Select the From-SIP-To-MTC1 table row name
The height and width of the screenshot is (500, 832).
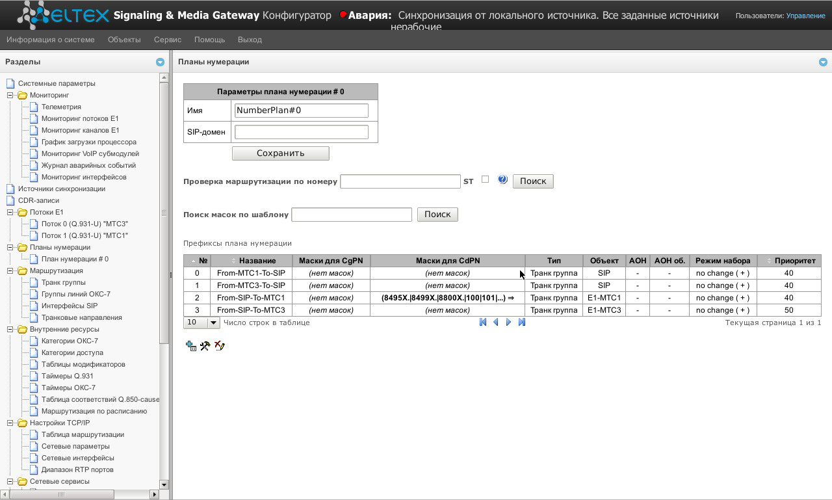coord(251,298)
